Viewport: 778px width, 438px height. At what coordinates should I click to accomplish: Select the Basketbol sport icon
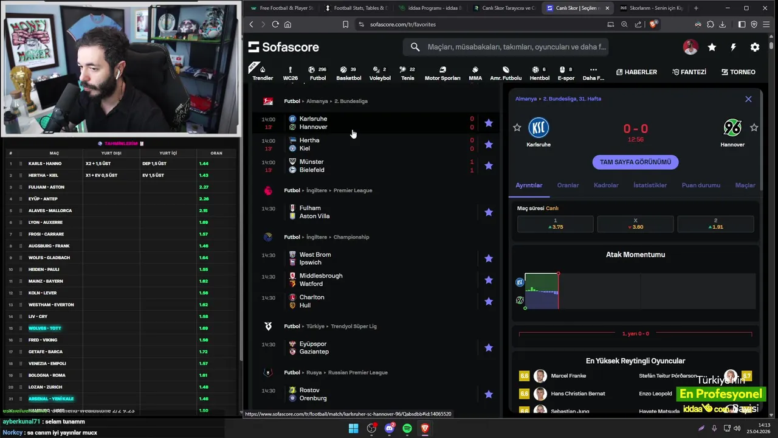(x=349, y=73)
